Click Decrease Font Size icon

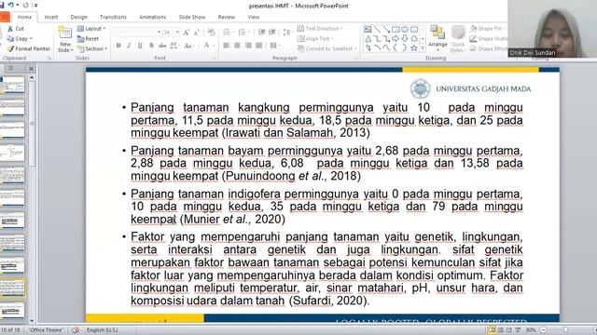(x=196, y=33)
